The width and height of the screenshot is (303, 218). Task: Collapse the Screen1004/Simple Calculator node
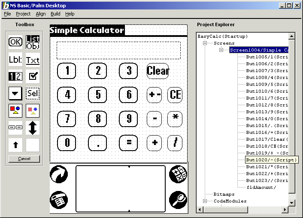click(221, 50)
